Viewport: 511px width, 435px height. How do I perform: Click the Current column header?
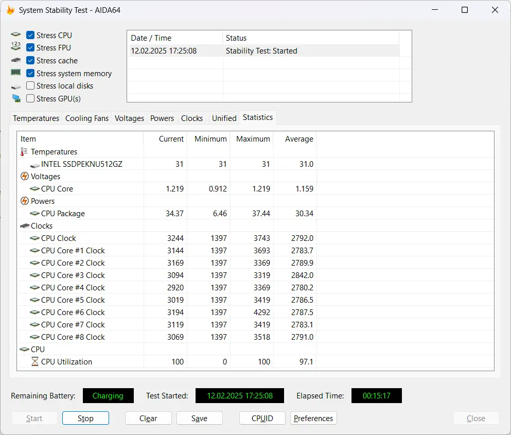(x=165, y=139)
